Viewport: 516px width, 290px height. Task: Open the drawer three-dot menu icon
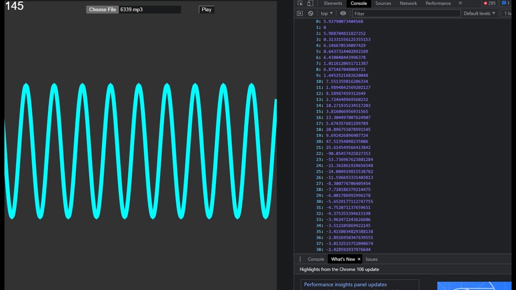pos(300,259)
